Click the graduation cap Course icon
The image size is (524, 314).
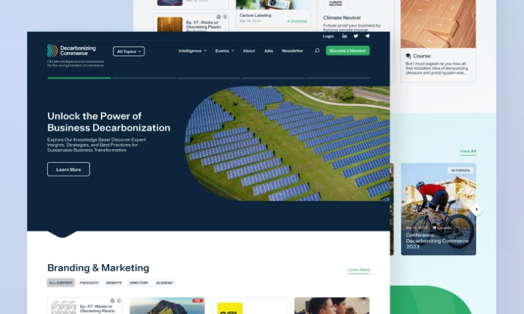coord(408,56)
